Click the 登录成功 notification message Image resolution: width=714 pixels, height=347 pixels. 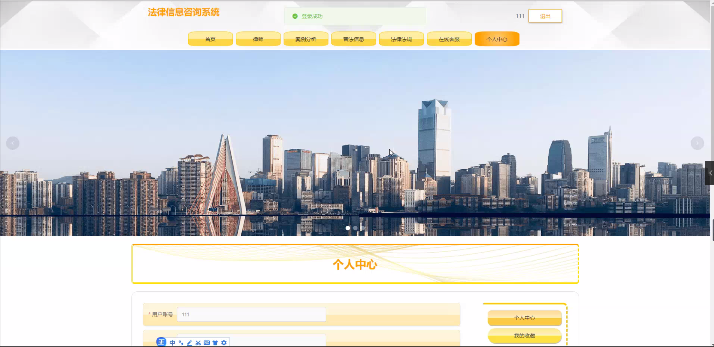click(x=355, y=16)
